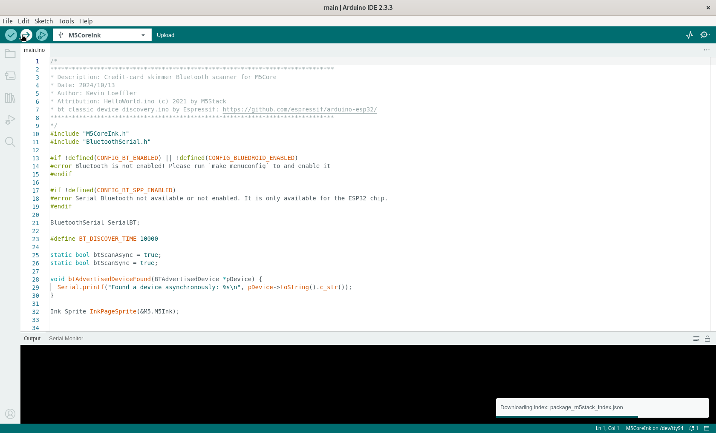Image resolution: width=716 pixels, height=433 pixels.
Task: Open the Sketchbook folder sidebar icon
Action: pyautogui.click(x=10, y=54)
